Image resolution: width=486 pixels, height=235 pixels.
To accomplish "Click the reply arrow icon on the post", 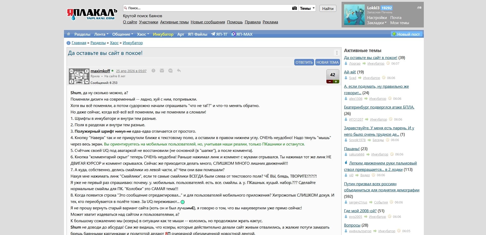I will [179, 71].
